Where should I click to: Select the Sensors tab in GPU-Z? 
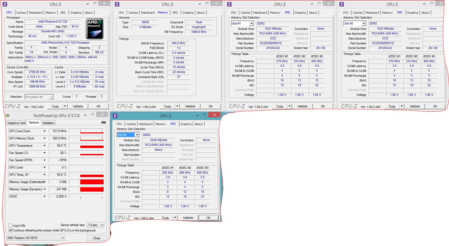(34, 122)
